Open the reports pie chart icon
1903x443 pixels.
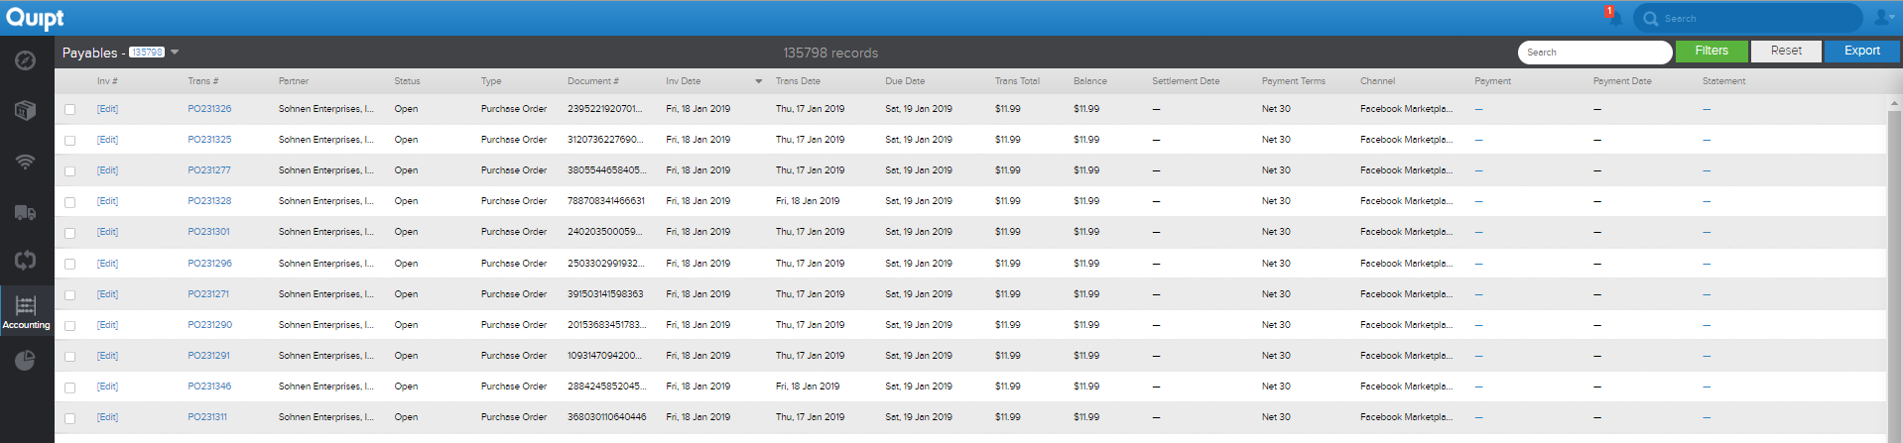[x=26, y=361]
